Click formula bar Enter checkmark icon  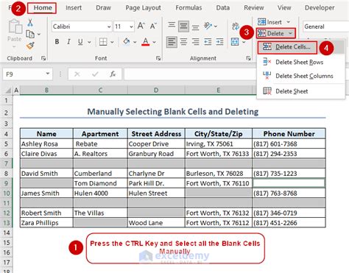pos(95,74)
